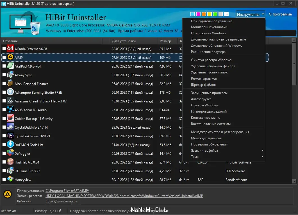Collapse the Инструменты dropdown button
The image size is (298, 215).
coord(250,14)
